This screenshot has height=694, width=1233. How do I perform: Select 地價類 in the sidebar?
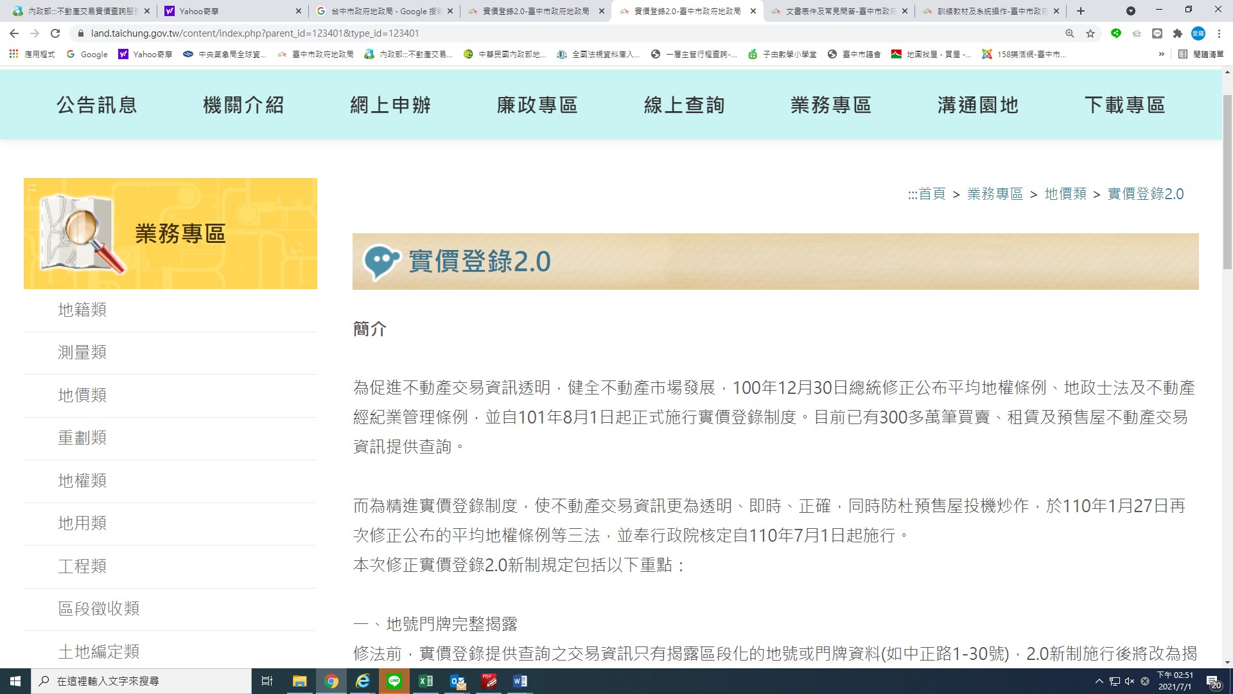pyautogui.click(x=170, y=395)
